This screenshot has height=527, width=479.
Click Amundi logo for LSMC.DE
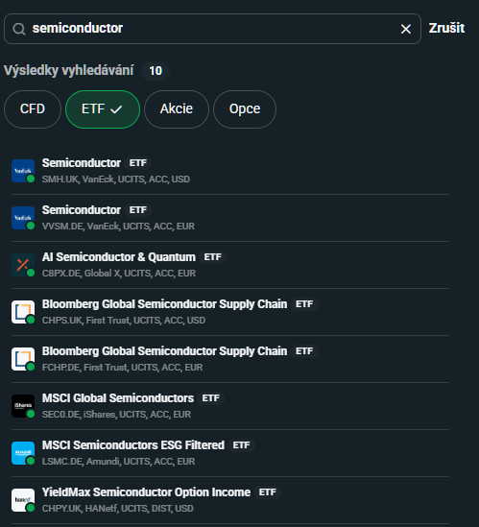(23, 453)
